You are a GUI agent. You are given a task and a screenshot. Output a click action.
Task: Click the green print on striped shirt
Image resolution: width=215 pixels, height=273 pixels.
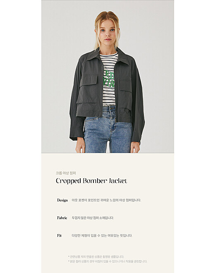click(x=109, y=79)
